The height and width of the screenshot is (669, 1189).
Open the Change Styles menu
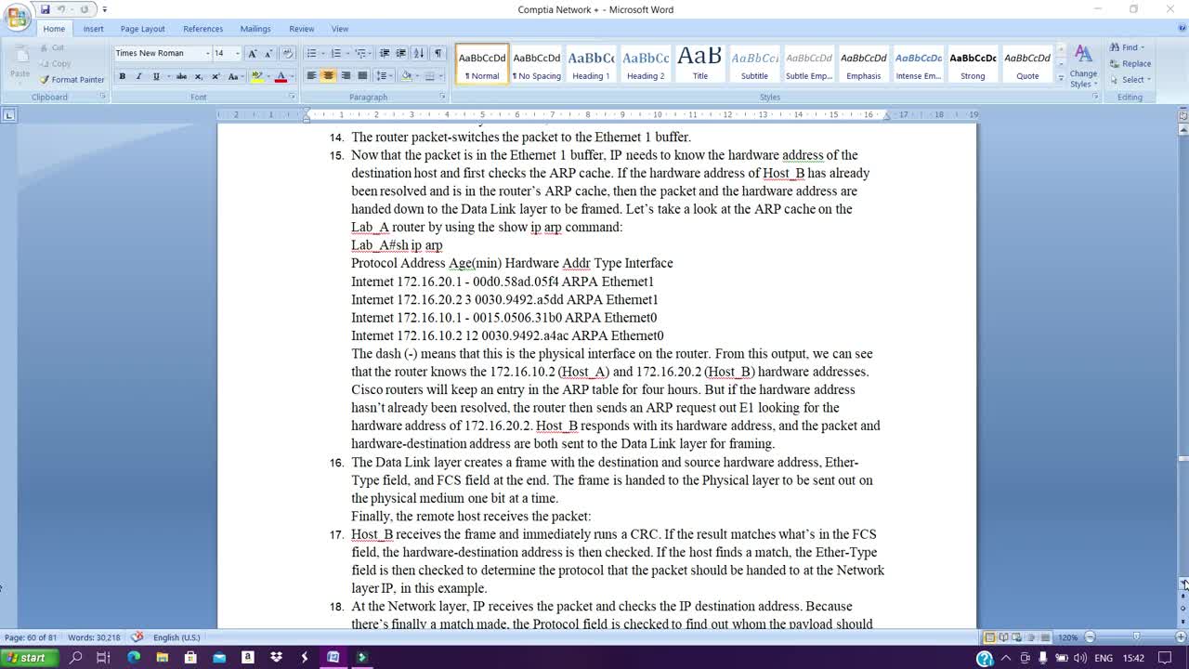pos(1083,66)
